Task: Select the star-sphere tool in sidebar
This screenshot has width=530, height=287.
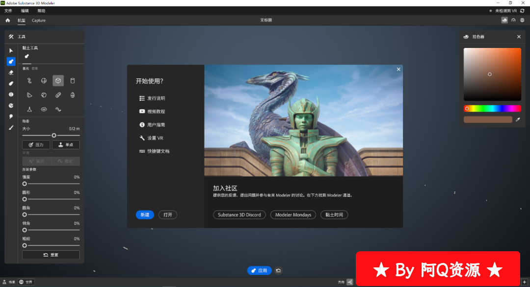Action: pos(11,106)
